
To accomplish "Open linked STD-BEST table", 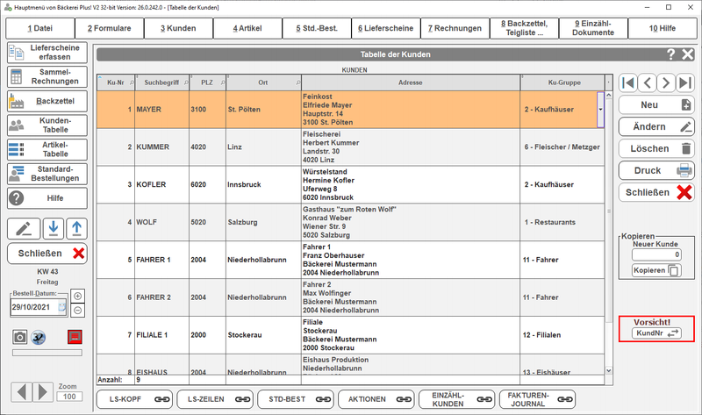I will [296, 399].
